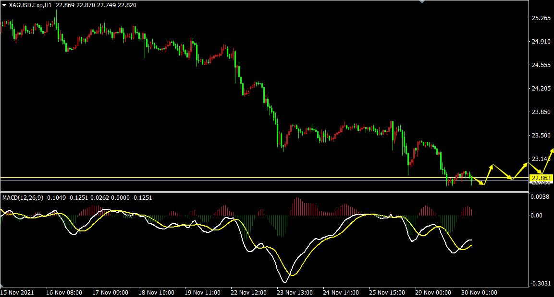Viewport: 554px width, 297px height.
Task: Open the dropdown triangle beside XAGUSD.Exp,H1
Action: point(4,5)
